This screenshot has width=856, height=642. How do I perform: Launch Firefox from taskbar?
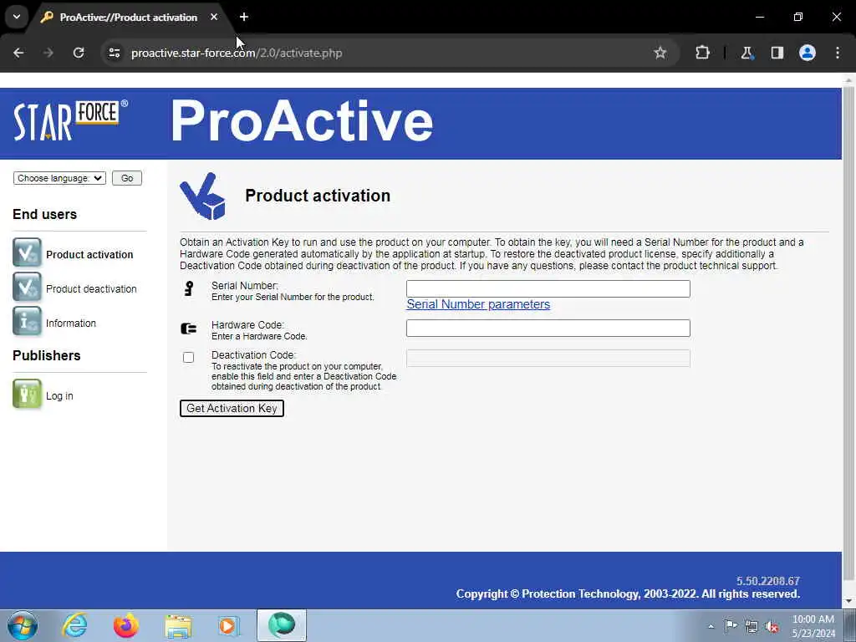tap(126, 625)
